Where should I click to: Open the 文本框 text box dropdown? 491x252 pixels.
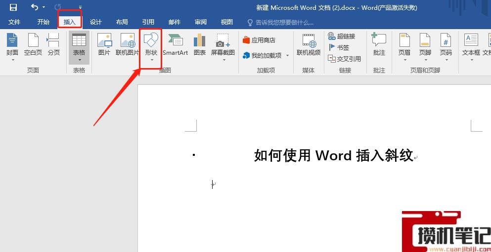coord(471,47)
